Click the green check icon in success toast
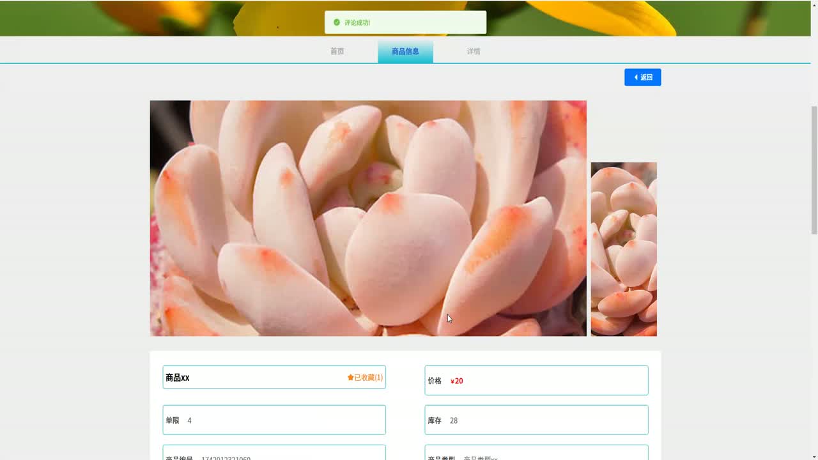Viewport: 818px width, 460px height. coord(337,22)
